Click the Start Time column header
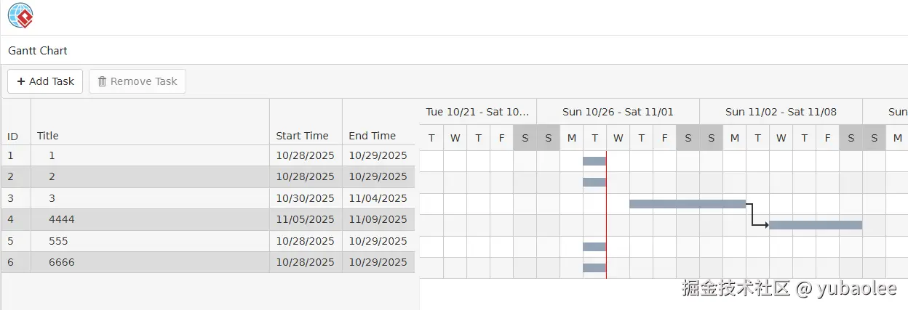 point(302,136)
